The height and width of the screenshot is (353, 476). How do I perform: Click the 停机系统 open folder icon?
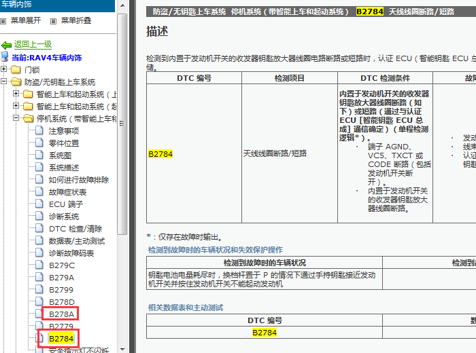[29, 119]
